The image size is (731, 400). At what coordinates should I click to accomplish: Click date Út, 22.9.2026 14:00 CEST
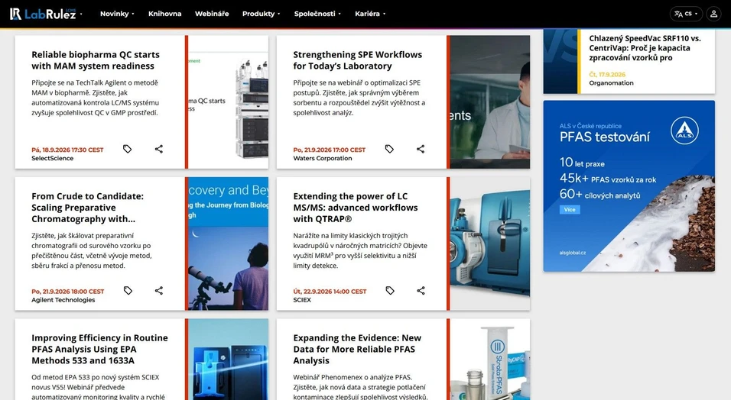click(330, 292)
